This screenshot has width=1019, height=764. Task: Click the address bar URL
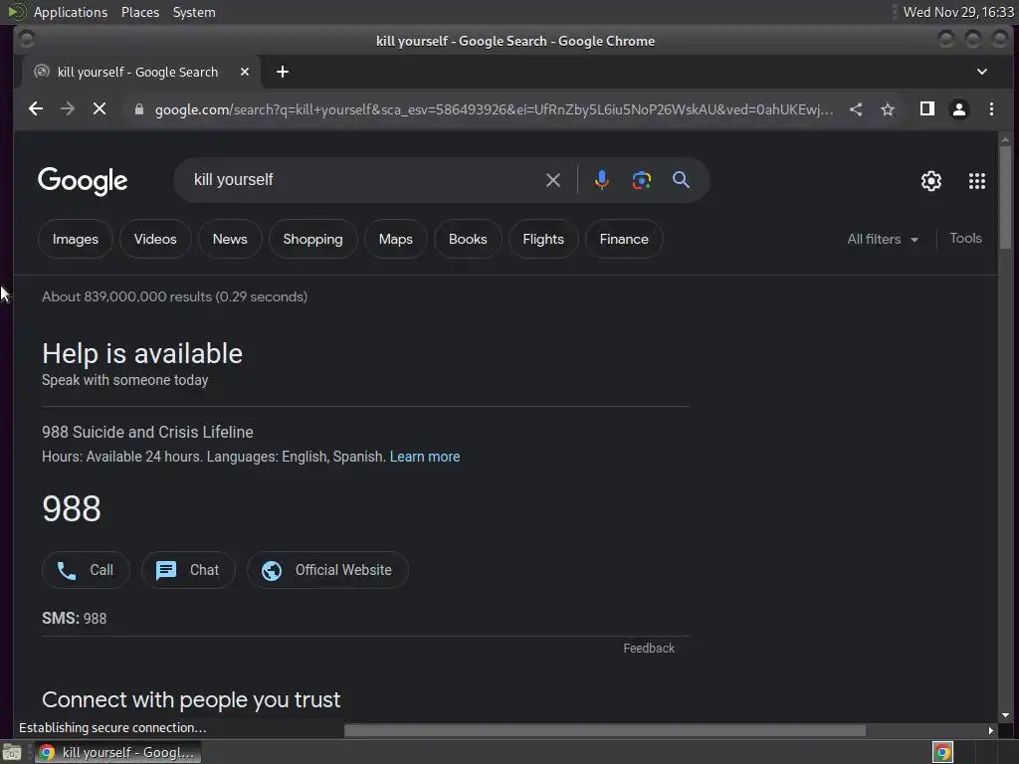[494, 109]
